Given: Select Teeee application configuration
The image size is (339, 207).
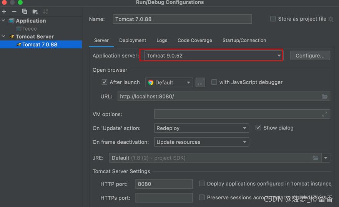Looking at the screenshot, I should tap(29, 29).
